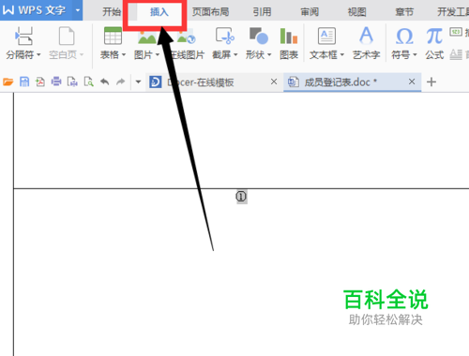Screen dimensions: 469x356
Task: Redo the last action
Action: [120, 82]
